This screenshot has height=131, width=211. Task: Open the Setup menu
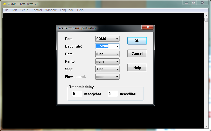[x=24, y=10]
